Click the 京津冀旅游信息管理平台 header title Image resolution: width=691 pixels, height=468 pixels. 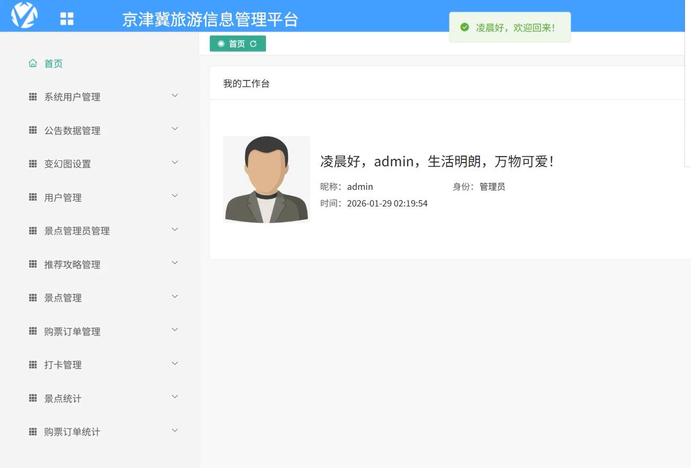click(x=210, y=20)
